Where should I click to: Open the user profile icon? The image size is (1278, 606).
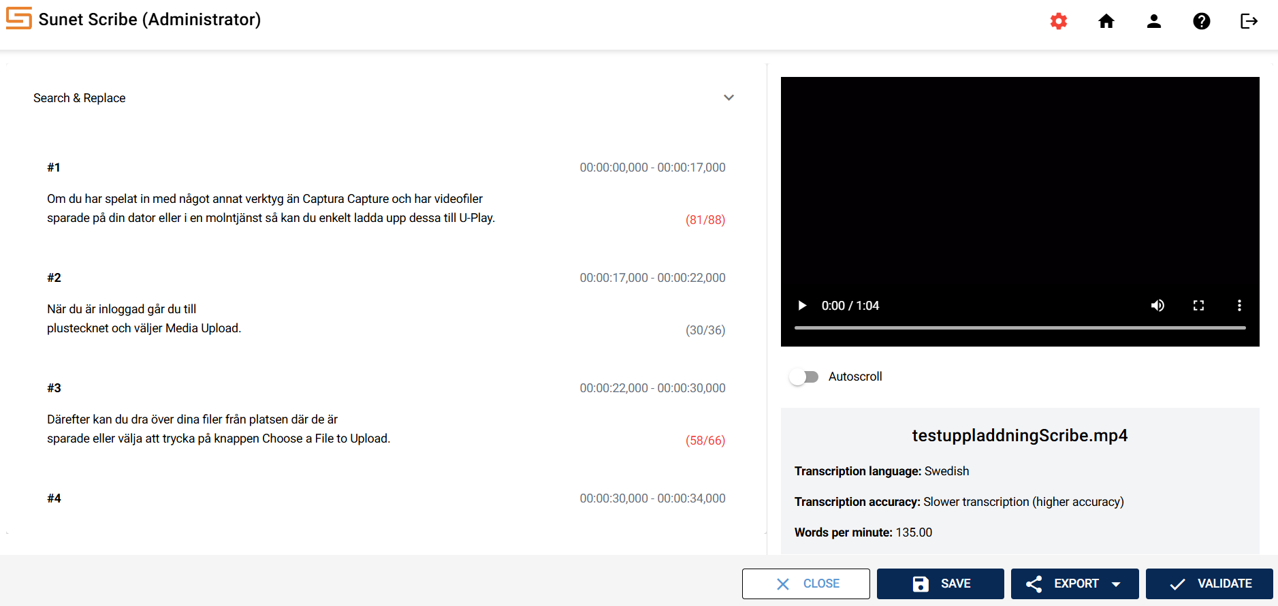tap(1153, 21)
